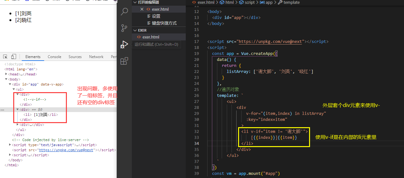Click line number 34 in the editor gutter
The height and width of the screenshot is (178, 404).
point(196,144)
